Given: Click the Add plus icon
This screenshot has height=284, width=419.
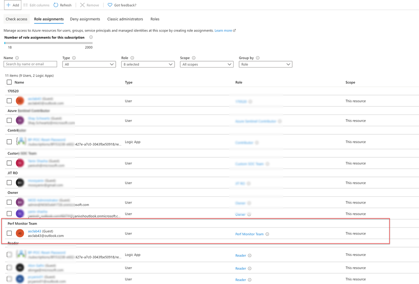Looking at the screenshot, I should click(x=8, y=5).
